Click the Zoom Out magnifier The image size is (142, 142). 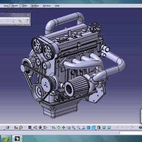[78, 127]
